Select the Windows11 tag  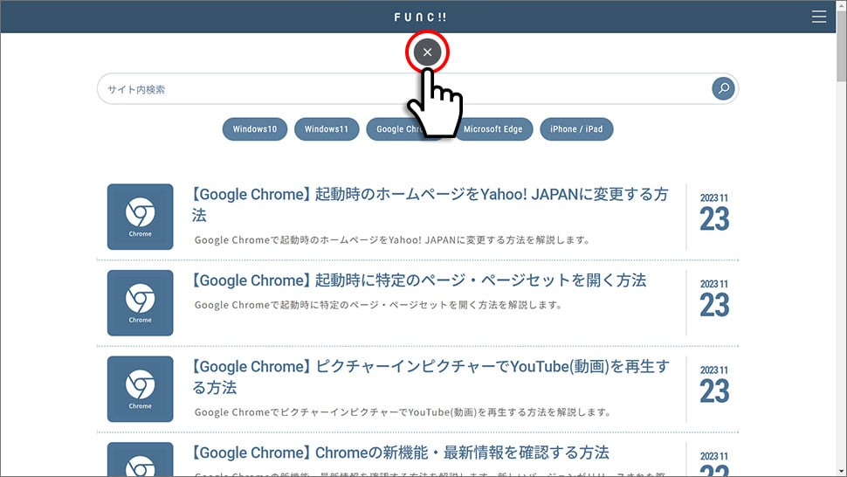pos(327,129)
